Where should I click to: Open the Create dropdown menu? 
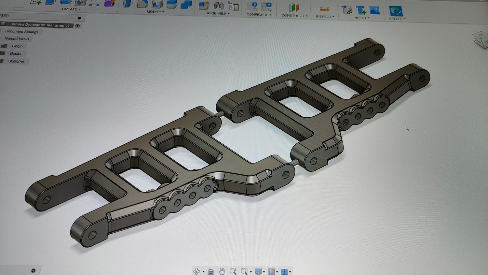(x=69, y=9)
